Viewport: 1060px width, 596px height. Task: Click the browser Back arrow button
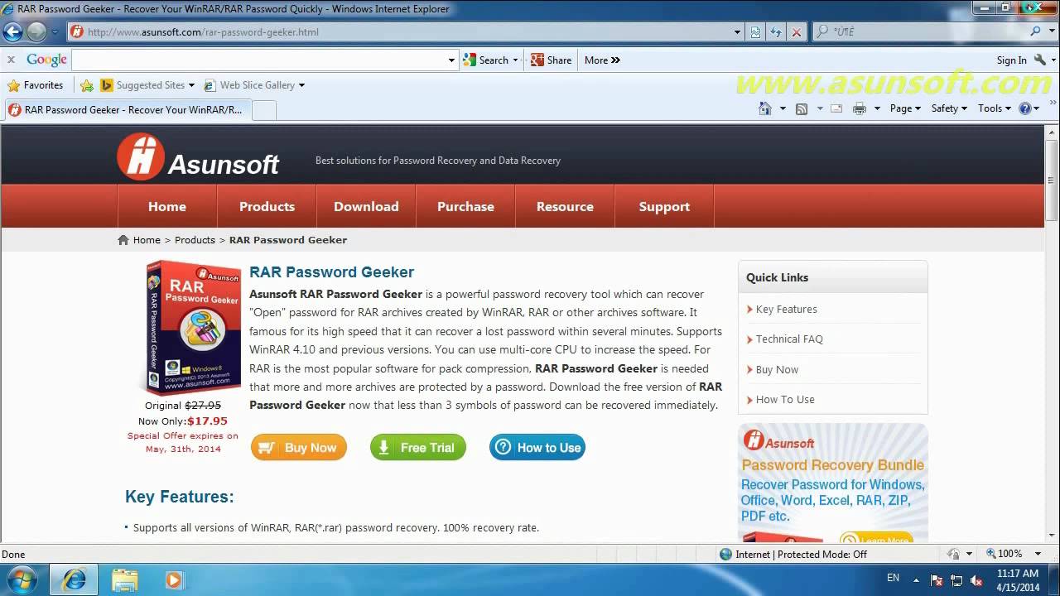(12, 32)
